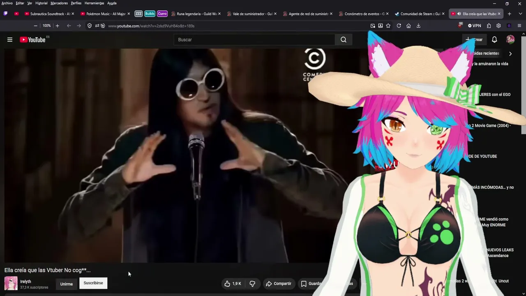Image resolution: width=526 pixels, height=296 pixels.
Task: Reload the current page
Action: coord(399,25)
